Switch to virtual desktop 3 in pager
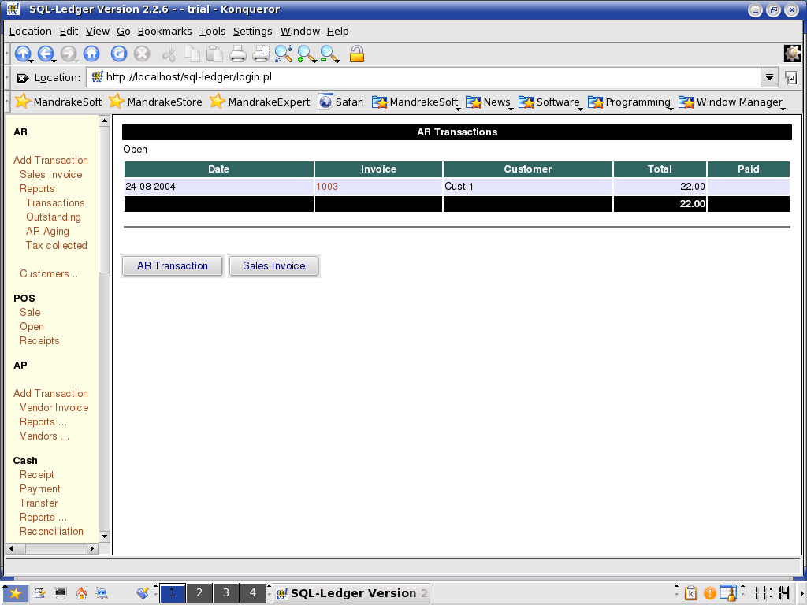The height and width of the screenshot is (605, 807). pos(226,593)
